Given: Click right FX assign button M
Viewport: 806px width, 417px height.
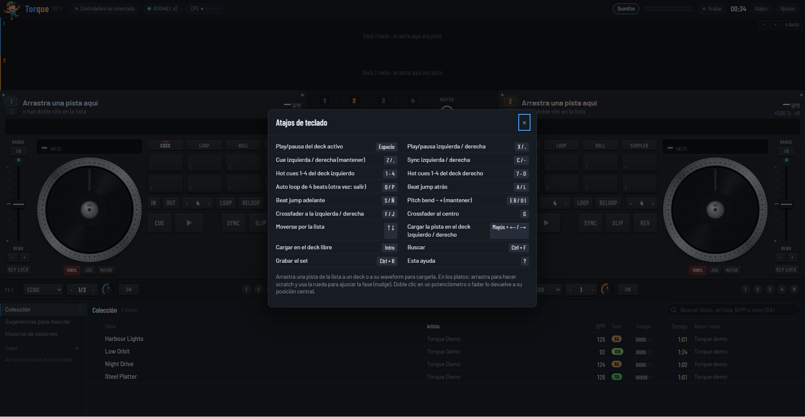Looking at the screenshot, I should point(794,289).
